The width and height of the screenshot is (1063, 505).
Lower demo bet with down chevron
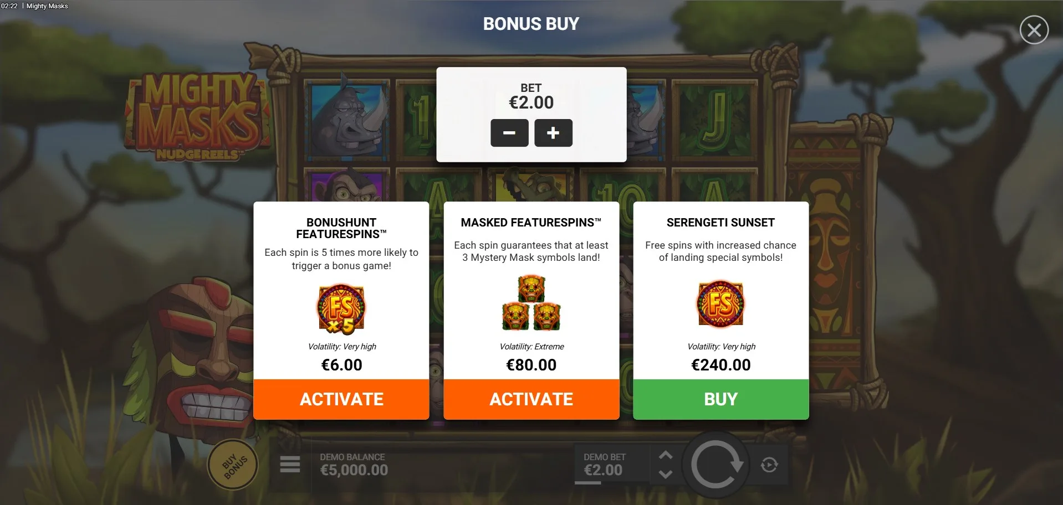[x=666, y=475]
